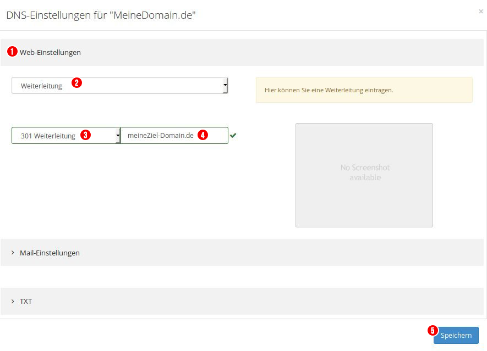487x351 pixels.
Task: Expand the TXT section
Action: [x=242, y=301]
